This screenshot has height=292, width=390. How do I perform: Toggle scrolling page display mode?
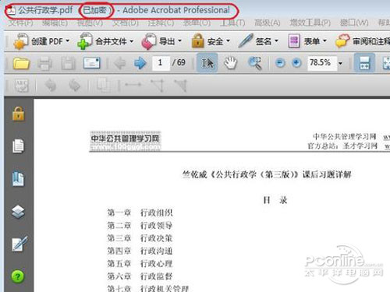364,63
